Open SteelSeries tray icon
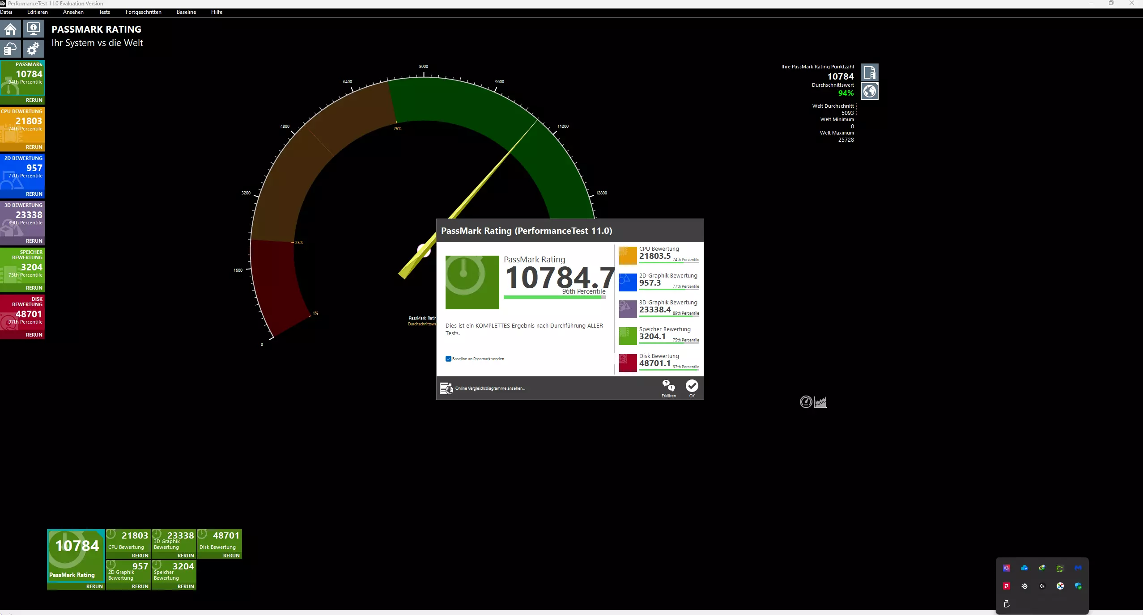1143x615 pixels. (x=1024, y=586)
